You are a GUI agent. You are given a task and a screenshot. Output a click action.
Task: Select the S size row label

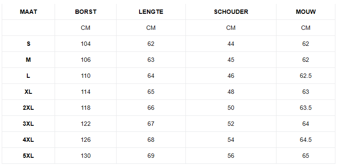click(x=29, y=44)
